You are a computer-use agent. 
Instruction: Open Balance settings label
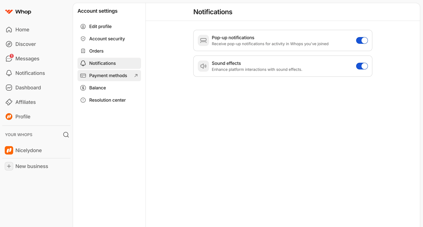tap(97, 88)
